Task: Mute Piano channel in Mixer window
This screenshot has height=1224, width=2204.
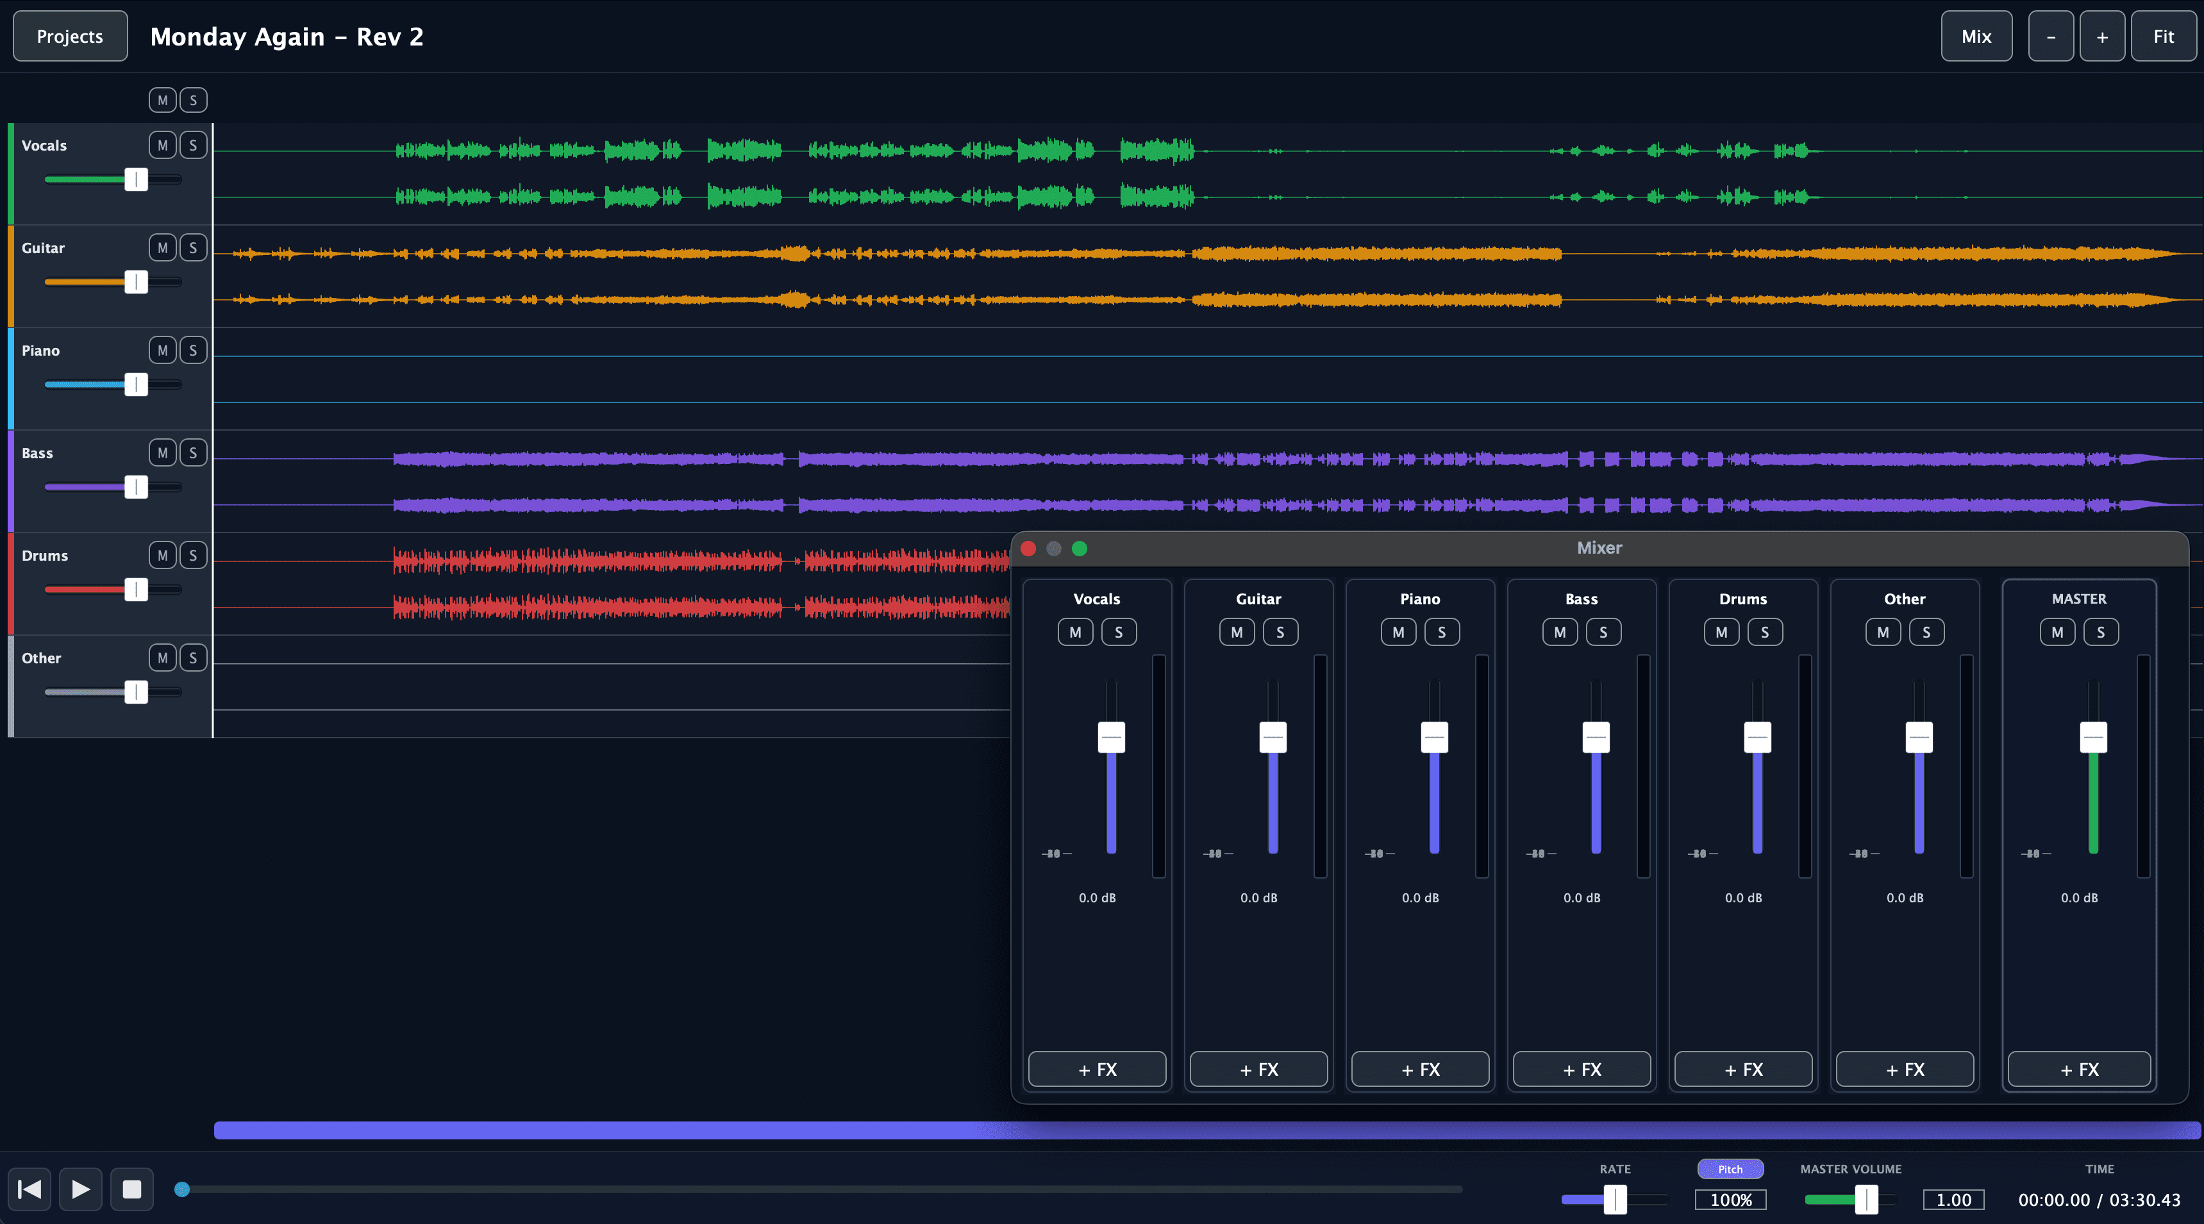Action: point(1399,632)
